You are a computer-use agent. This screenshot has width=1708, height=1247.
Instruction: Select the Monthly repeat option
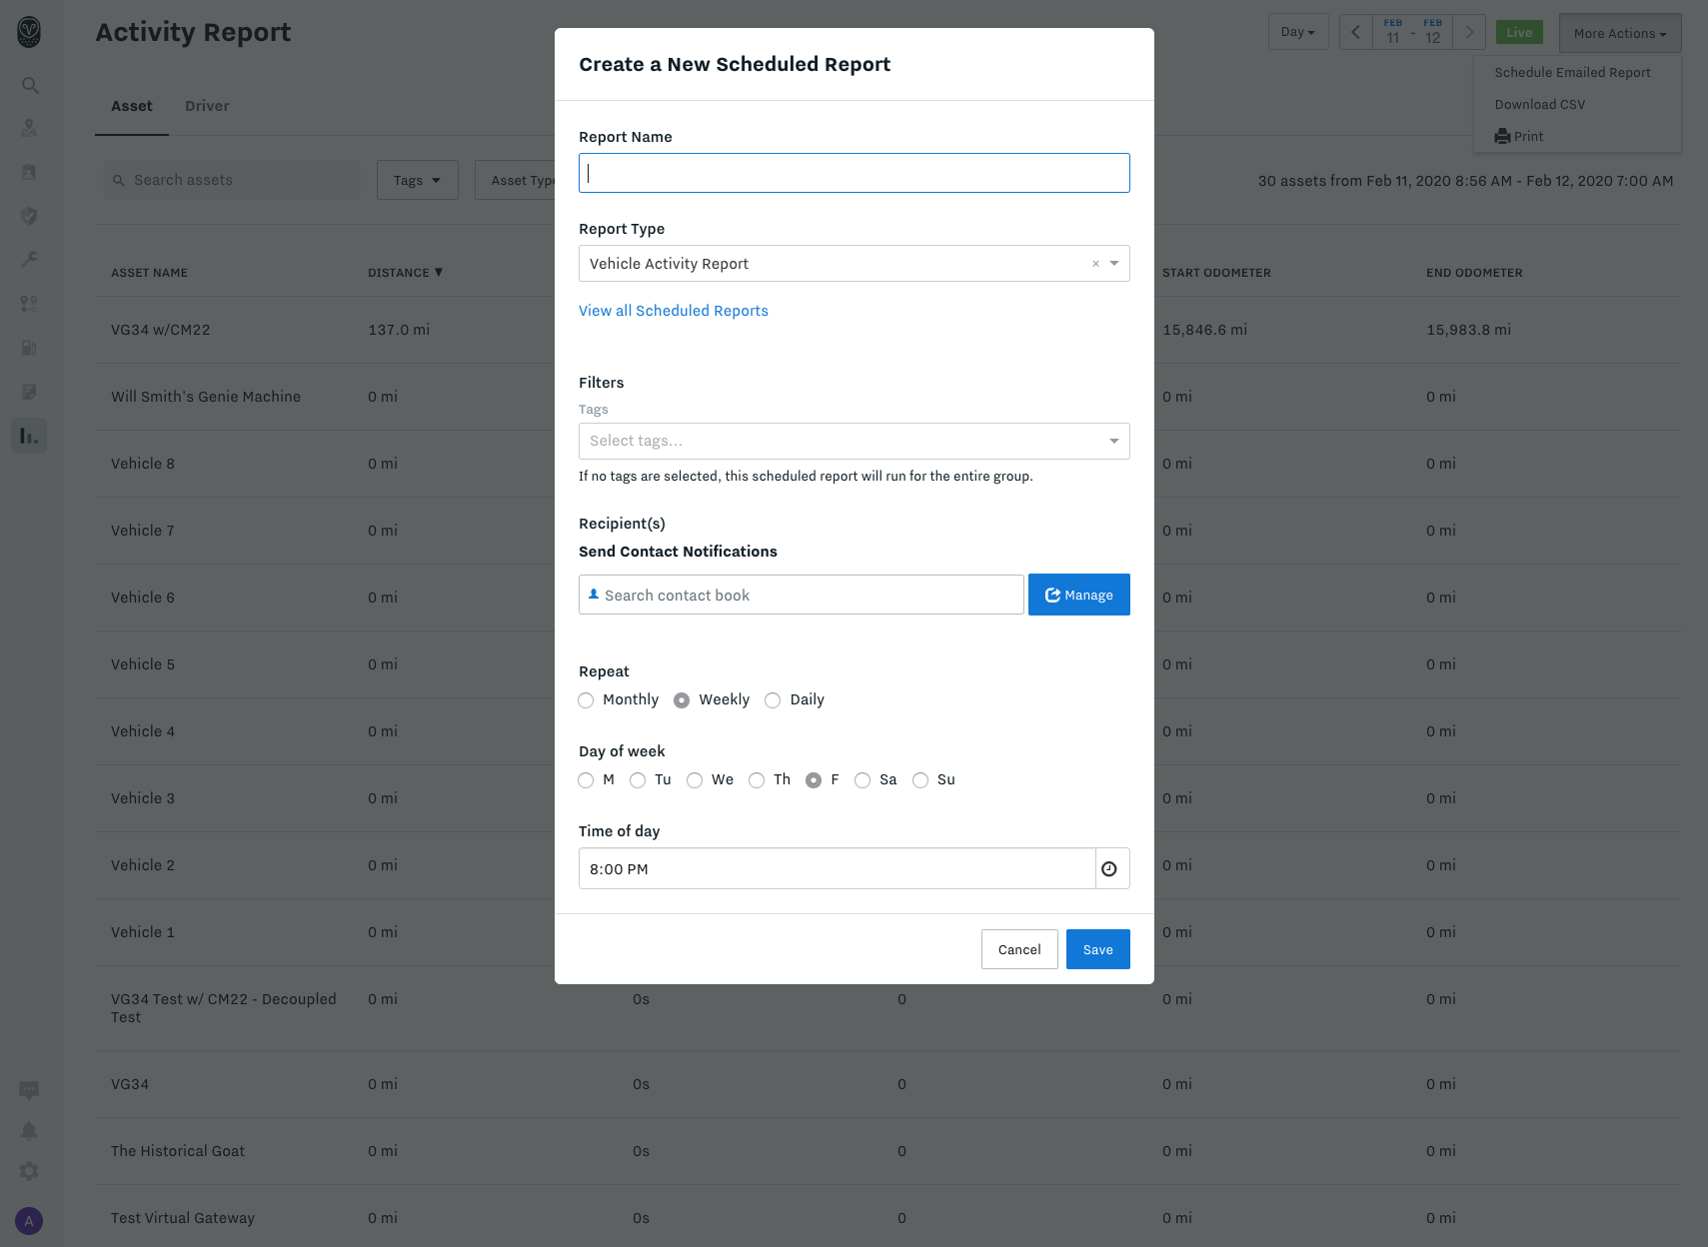click(x=586, y=699)
